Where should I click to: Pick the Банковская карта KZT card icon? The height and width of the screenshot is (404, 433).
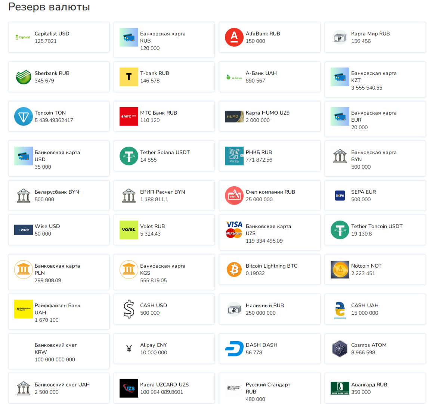[x=340, y=77]
